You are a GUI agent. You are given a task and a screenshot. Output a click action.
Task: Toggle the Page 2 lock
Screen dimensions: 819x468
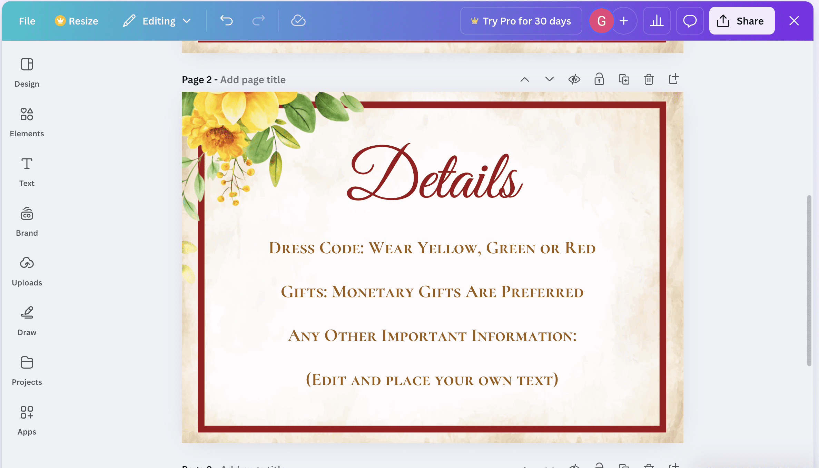[x=599, y=79]
